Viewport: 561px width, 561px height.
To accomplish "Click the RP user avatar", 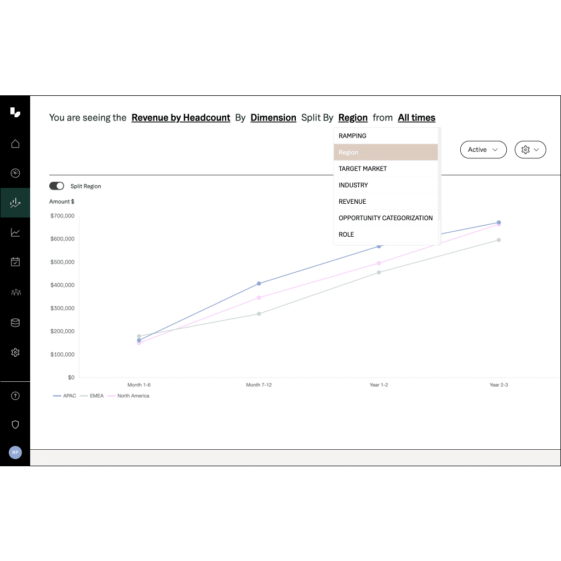I will [15, 453].
